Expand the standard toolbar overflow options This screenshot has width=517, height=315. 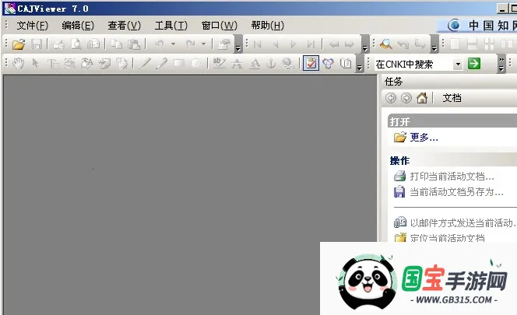pos(238,44)
